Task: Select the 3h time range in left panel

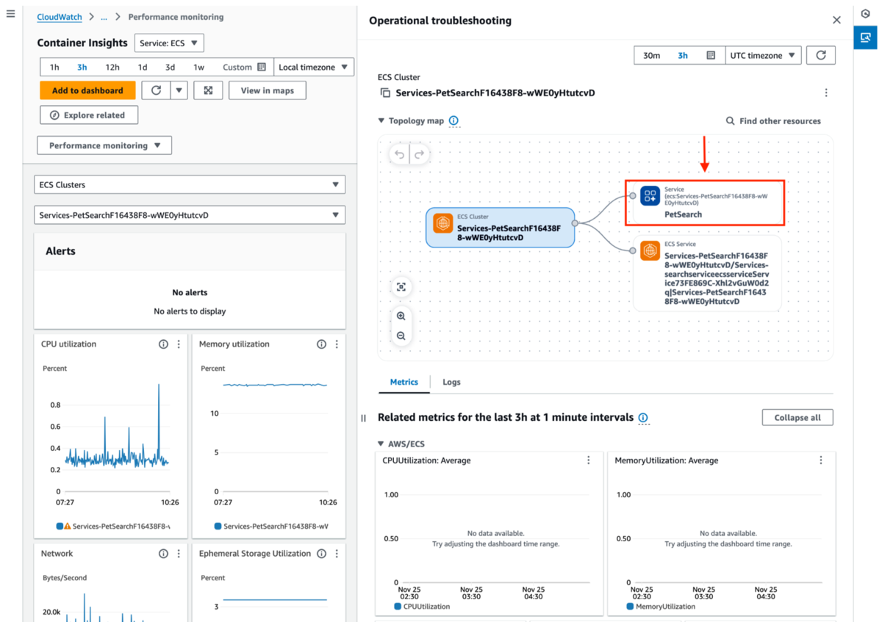Action: (82, 67)
